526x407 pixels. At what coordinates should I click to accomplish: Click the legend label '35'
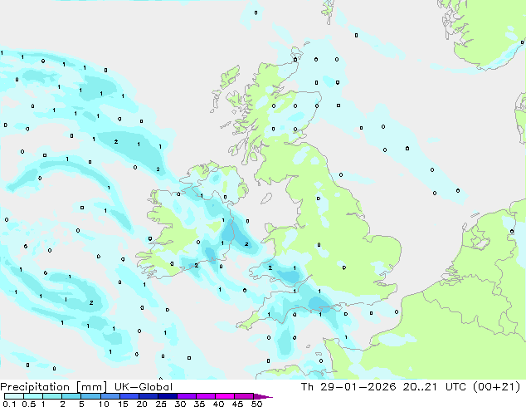pos(199,404)
